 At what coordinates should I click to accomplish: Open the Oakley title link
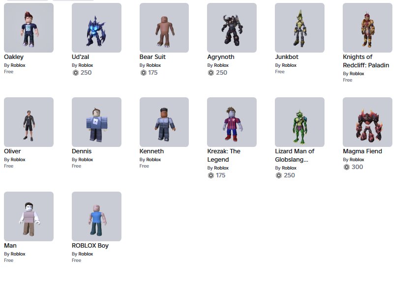point(14,57)
